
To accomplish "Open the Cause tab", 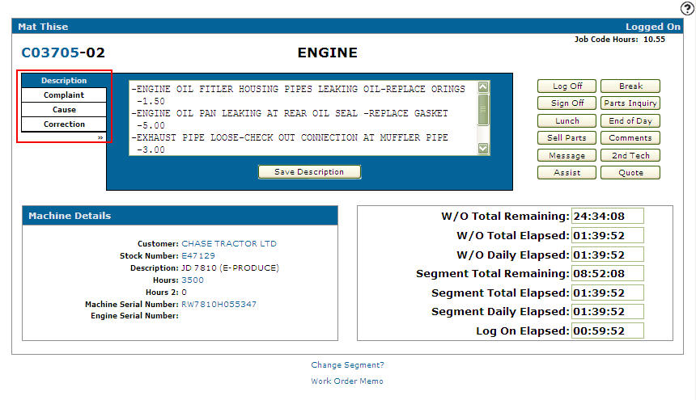I will [x=64, y=110].
